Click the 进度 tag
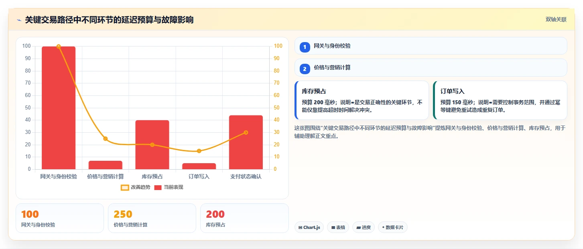 point(364,227)
